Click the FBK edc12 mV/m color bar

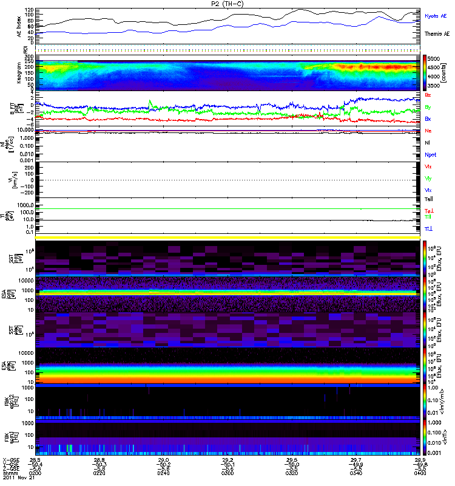(x=425, y=402)
